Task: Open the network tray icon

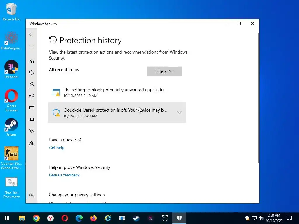Action: pyautogui.click(x=254, y=218)
